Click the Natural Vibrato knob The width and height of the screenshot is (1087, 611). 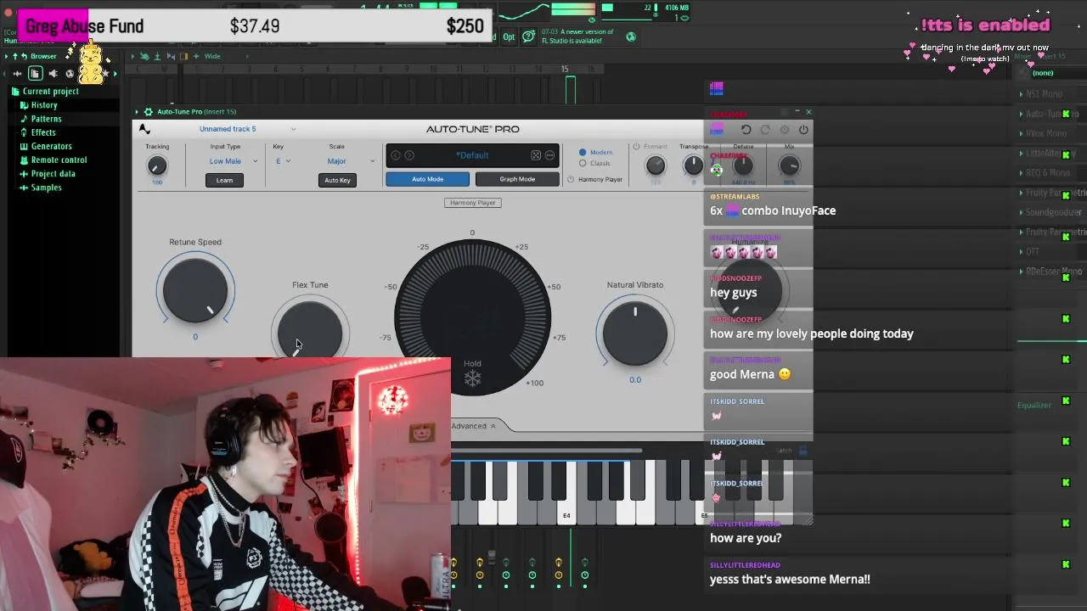pyautogui.click(x=635, y=333)
